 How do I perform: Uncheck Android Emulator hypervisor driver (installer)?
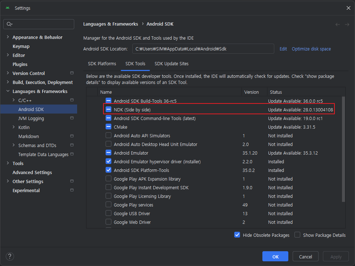(108, 161)
